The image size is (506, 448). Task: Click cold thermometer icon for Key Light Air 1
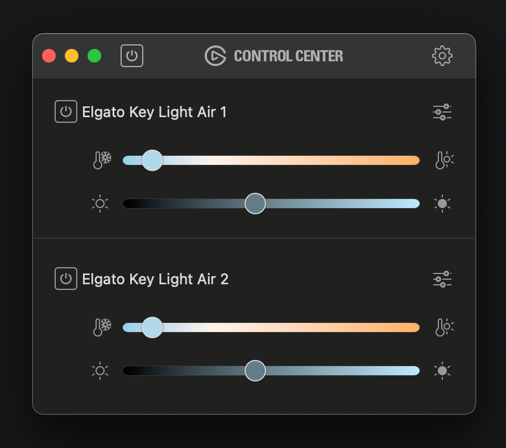(x=102, y=160)
